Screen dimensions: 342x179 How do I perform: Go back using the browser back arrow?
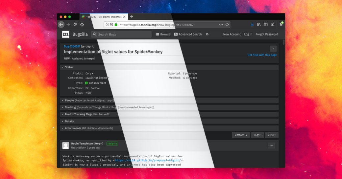(x=61, y=25)
